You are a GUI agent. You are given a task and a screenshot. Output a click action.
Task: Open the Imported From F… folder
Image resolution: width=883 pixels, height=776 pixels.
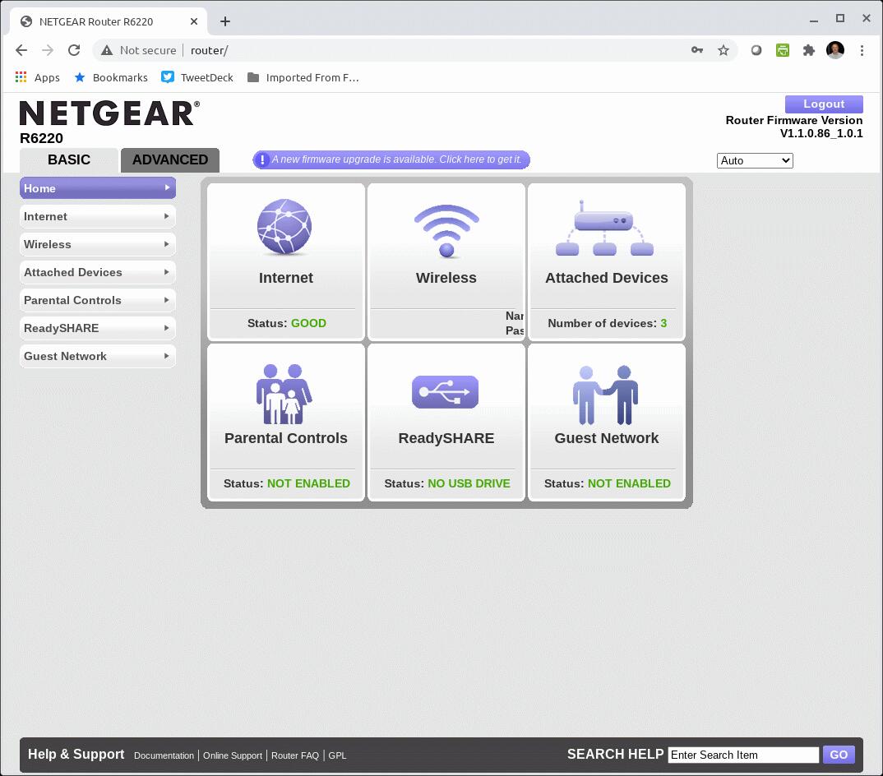click(303, 77)
